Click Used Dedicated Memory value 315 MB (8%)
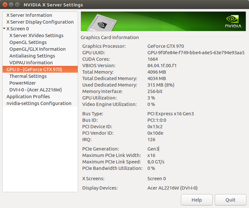The image size is (249, 208). [x=161, y=85]
